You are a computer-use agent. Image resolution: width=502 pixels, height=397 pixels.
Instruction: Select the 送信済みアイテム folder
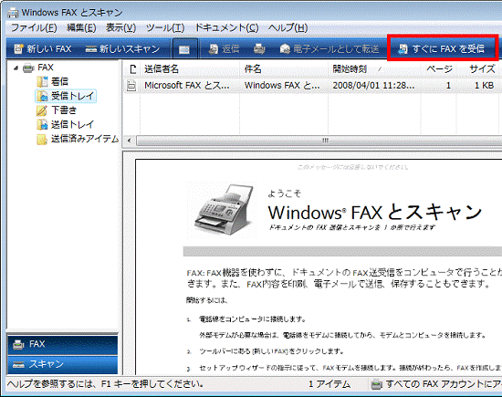(85, 139)
